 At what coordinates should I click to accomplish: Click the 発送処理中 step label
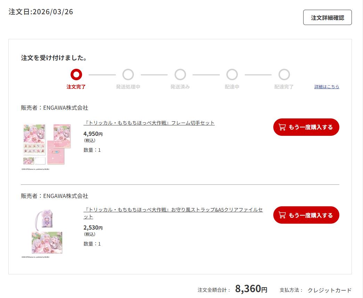tap(128, 87)
